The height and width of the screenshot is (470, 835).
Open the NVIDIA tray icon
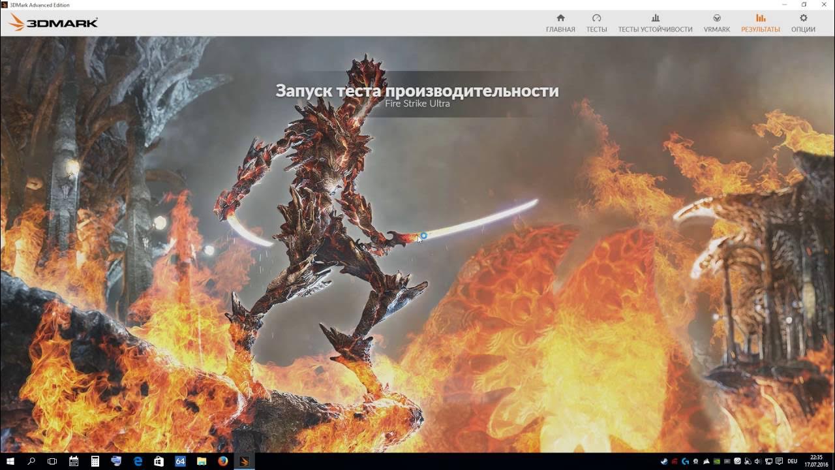click(x=717, y=461)
